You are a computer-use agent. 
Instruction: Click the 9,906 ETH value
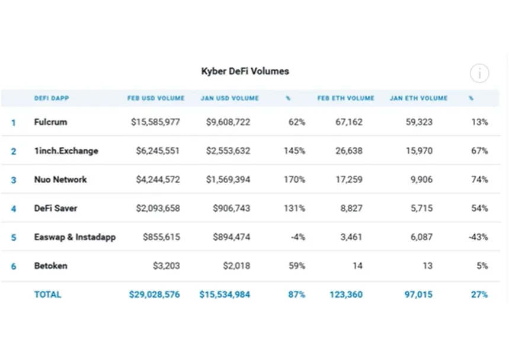click(421, 180)
